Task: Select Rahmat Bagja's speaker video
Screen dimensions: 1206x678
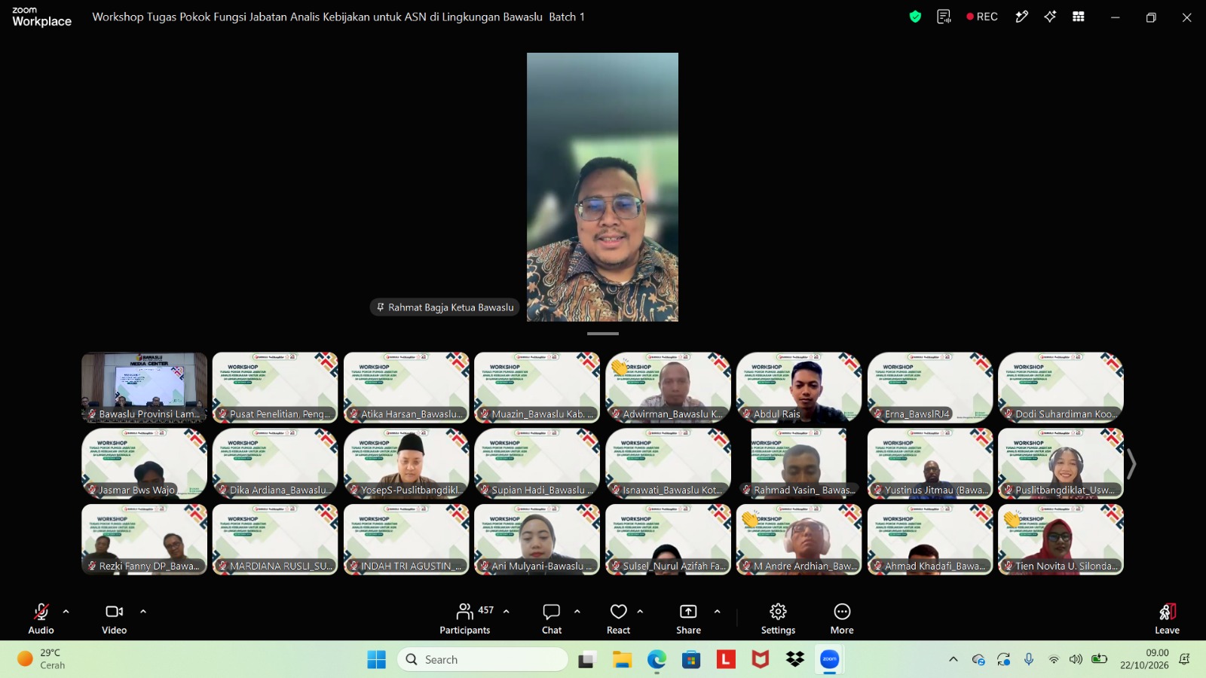Action: pyautogui.click(x=602, y=187)
